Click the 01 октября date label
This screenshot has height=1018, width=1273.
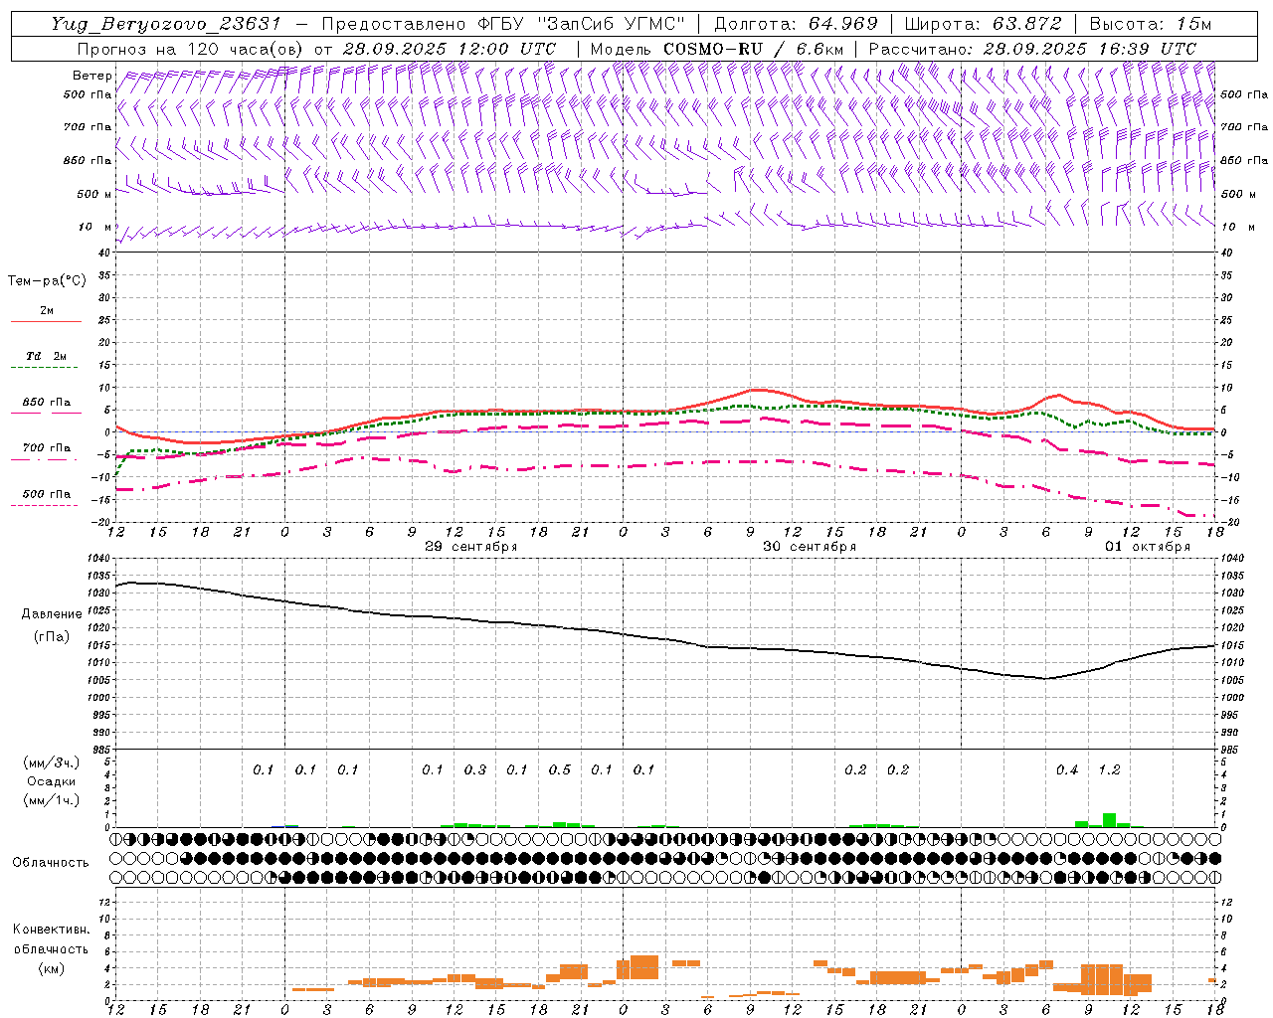coord(1148,547)
